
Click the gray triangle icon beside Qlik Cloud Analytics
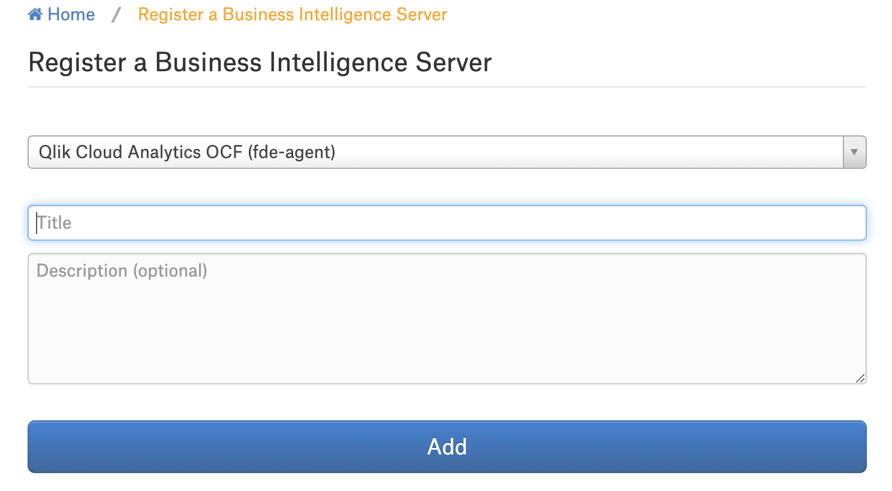pyautogui.click(x=854, y=152)
